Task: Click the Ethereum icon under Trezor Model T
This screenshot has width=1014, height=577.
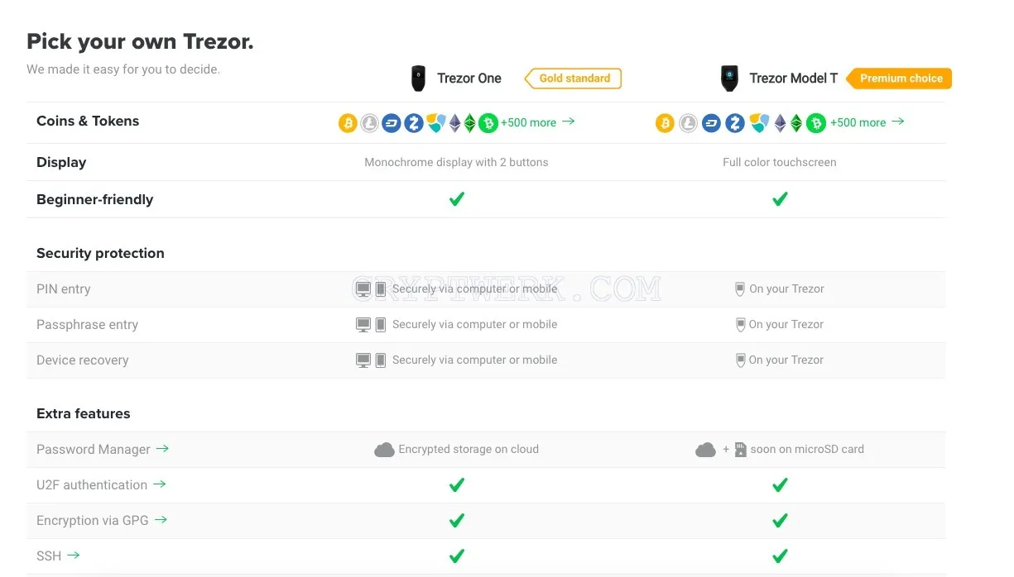Action: point(781,123)
